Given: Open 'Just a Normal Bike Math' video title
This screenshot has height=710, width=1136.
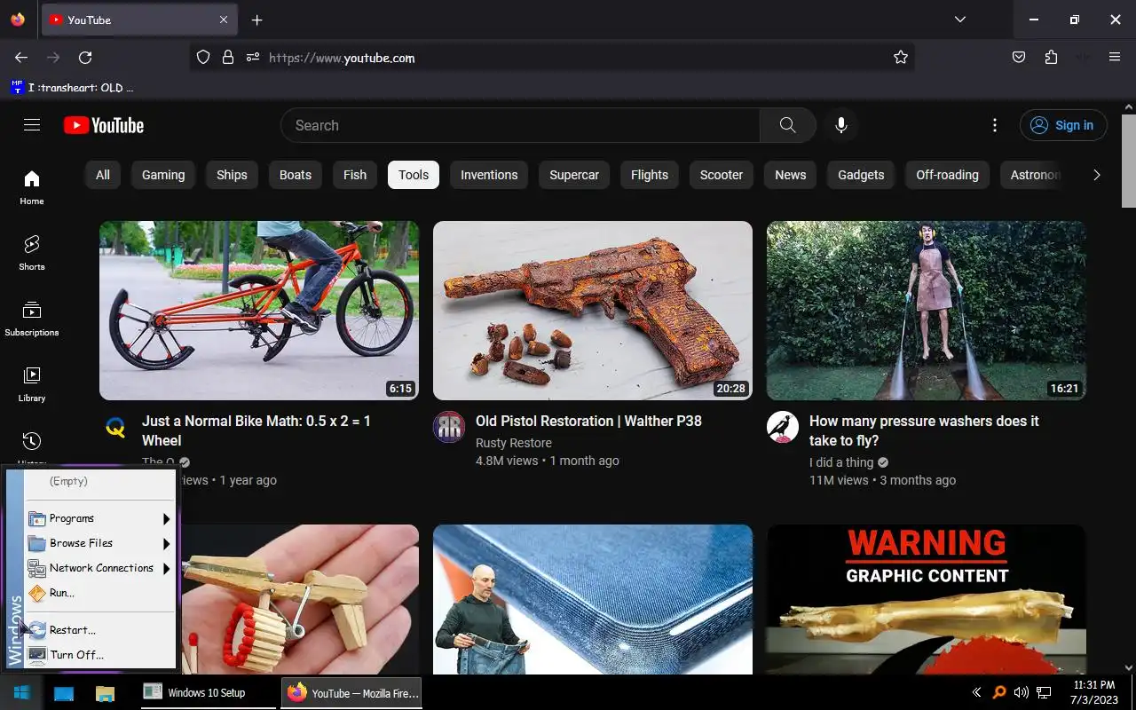Looking at the screenshot, I should (256, 430).
